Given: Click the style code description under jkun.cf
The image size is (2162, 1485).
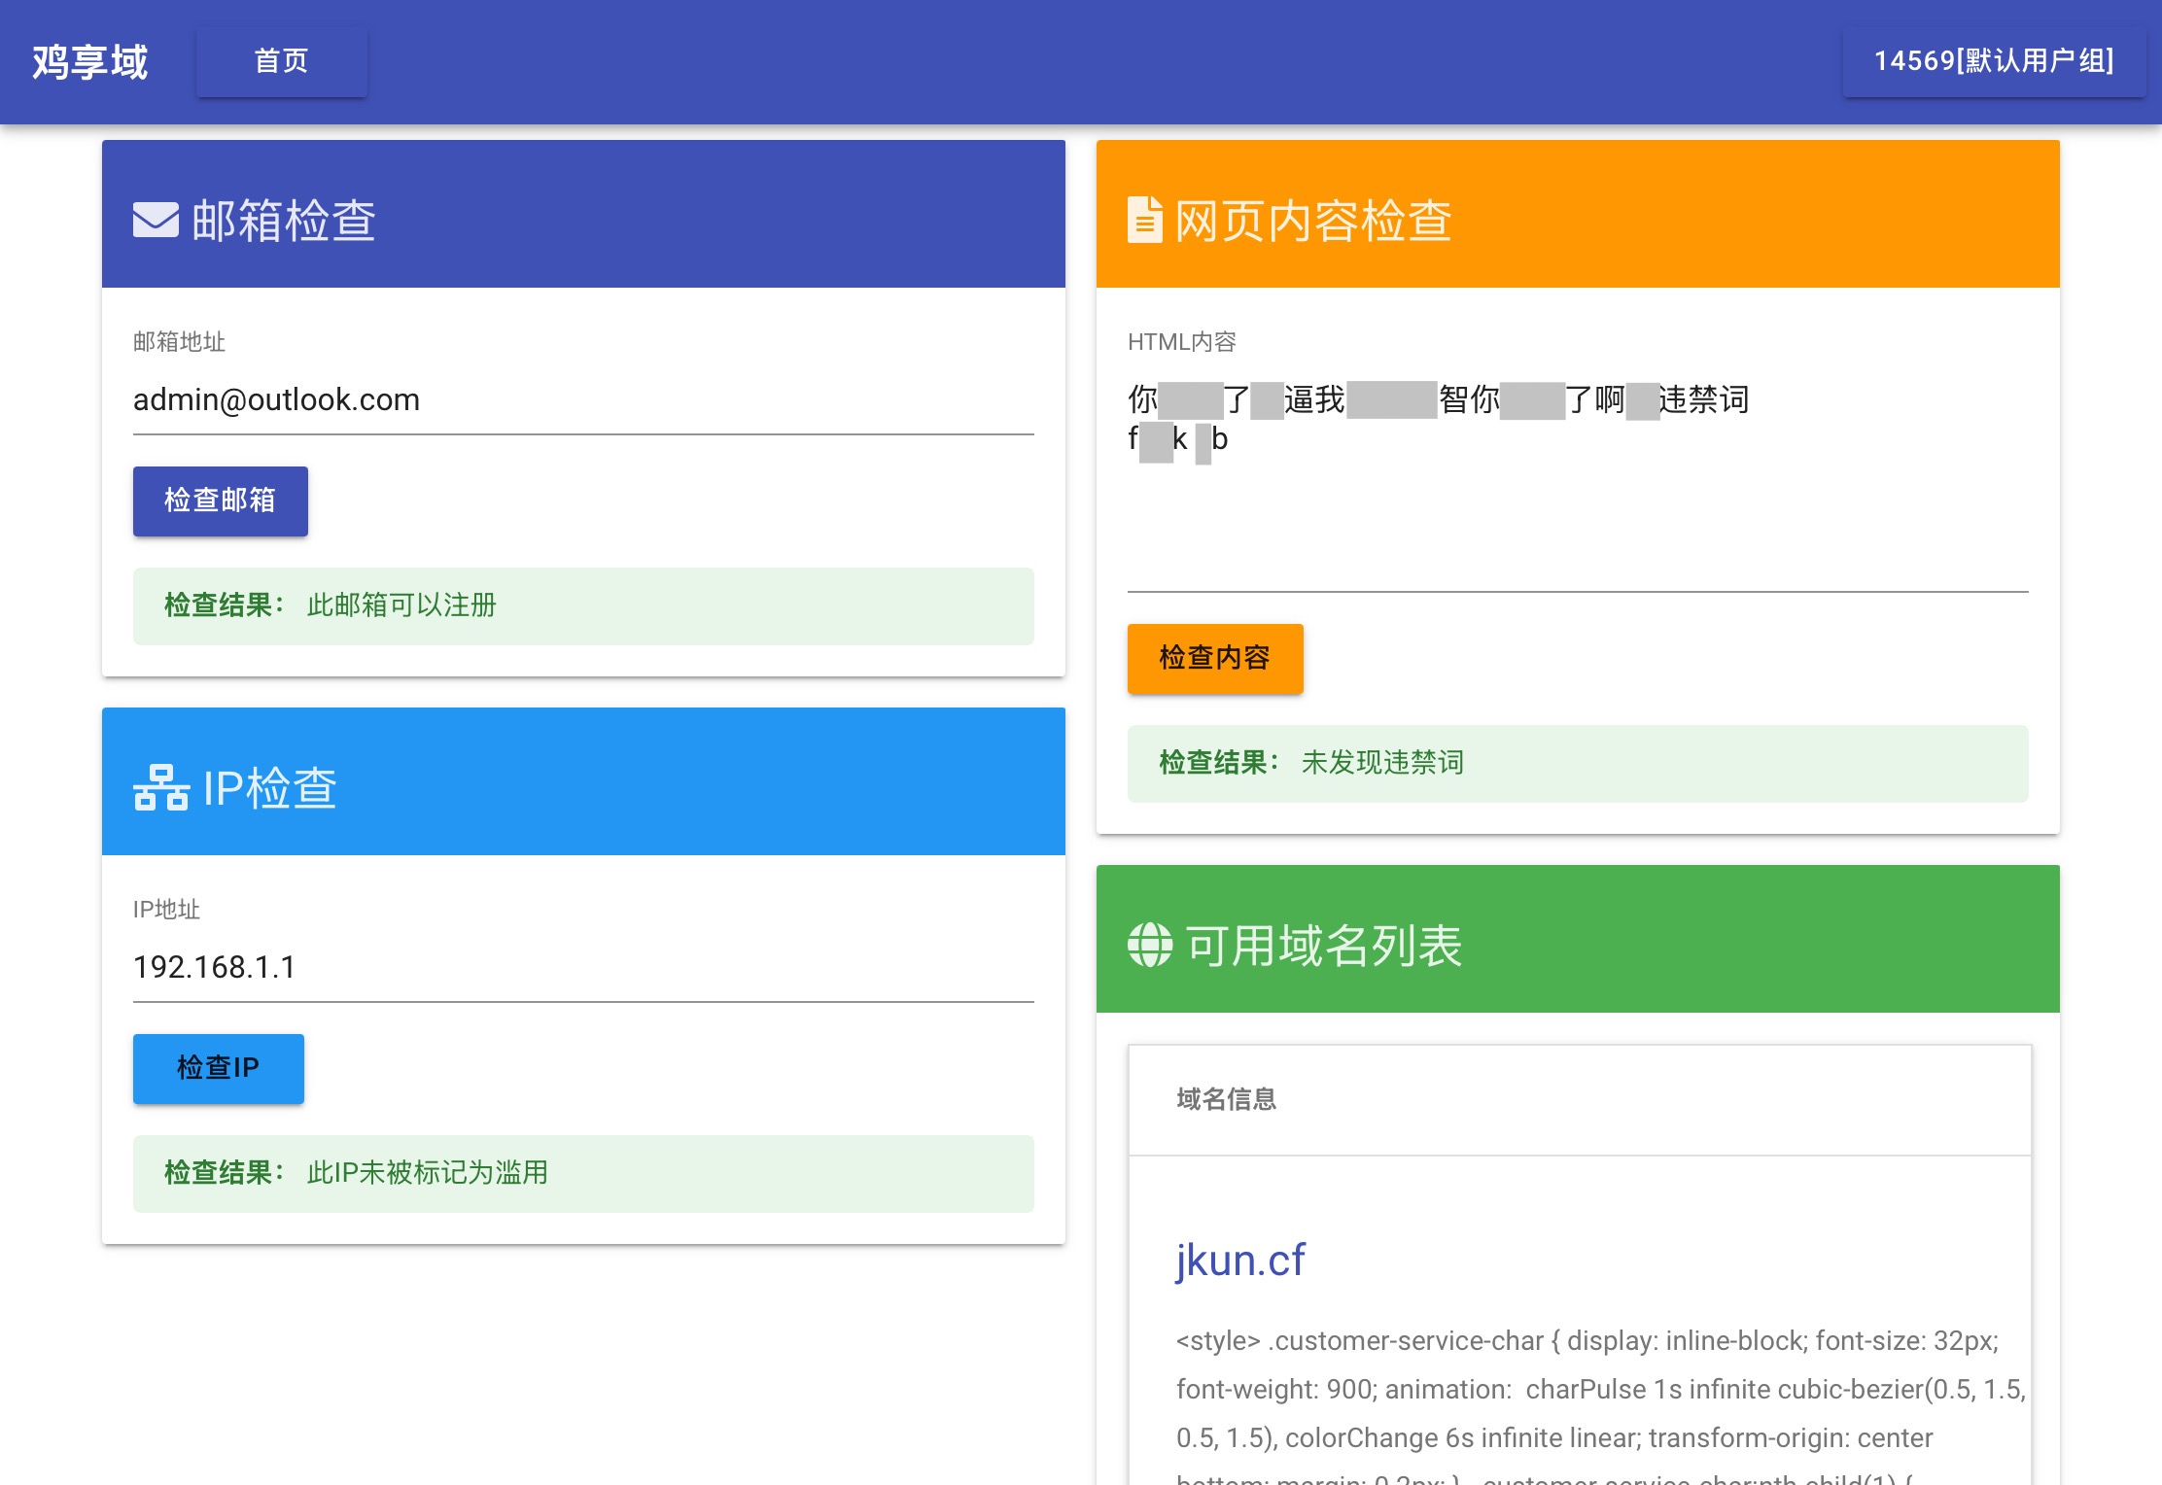Looking at the screenshot, I should click(x=1601, y=1404).
